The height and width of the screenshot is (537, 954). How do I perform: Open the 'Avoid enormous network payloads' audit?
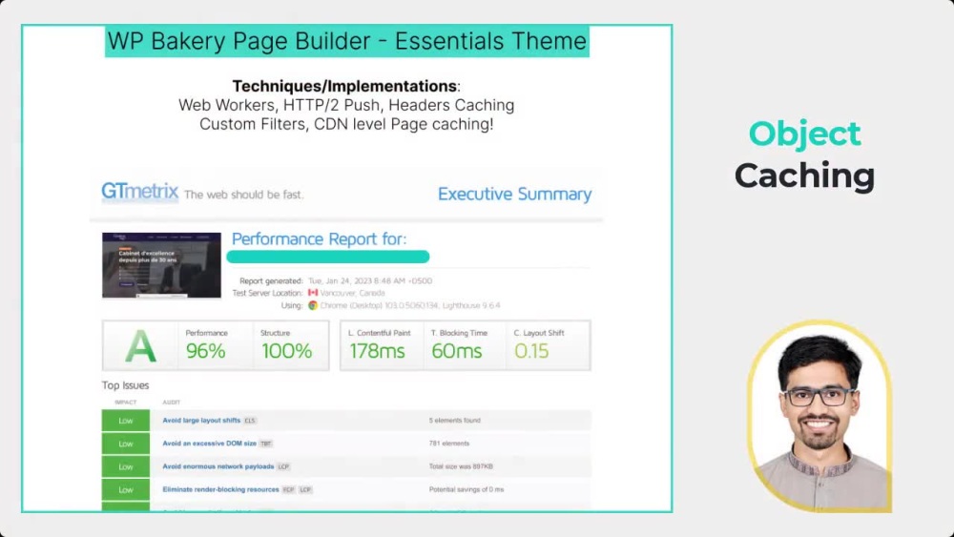[218, 466]
